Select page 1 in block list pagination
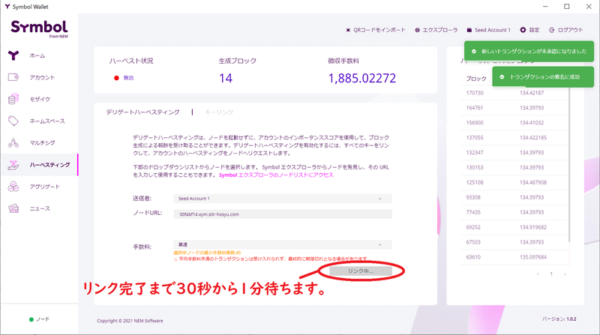The image size is (600, 335). pyautogui.click(x=551, y=274)
